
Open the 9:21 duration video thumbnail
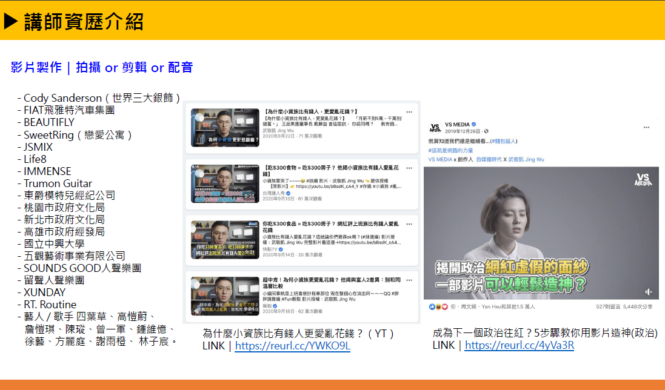tap(225, 239)
